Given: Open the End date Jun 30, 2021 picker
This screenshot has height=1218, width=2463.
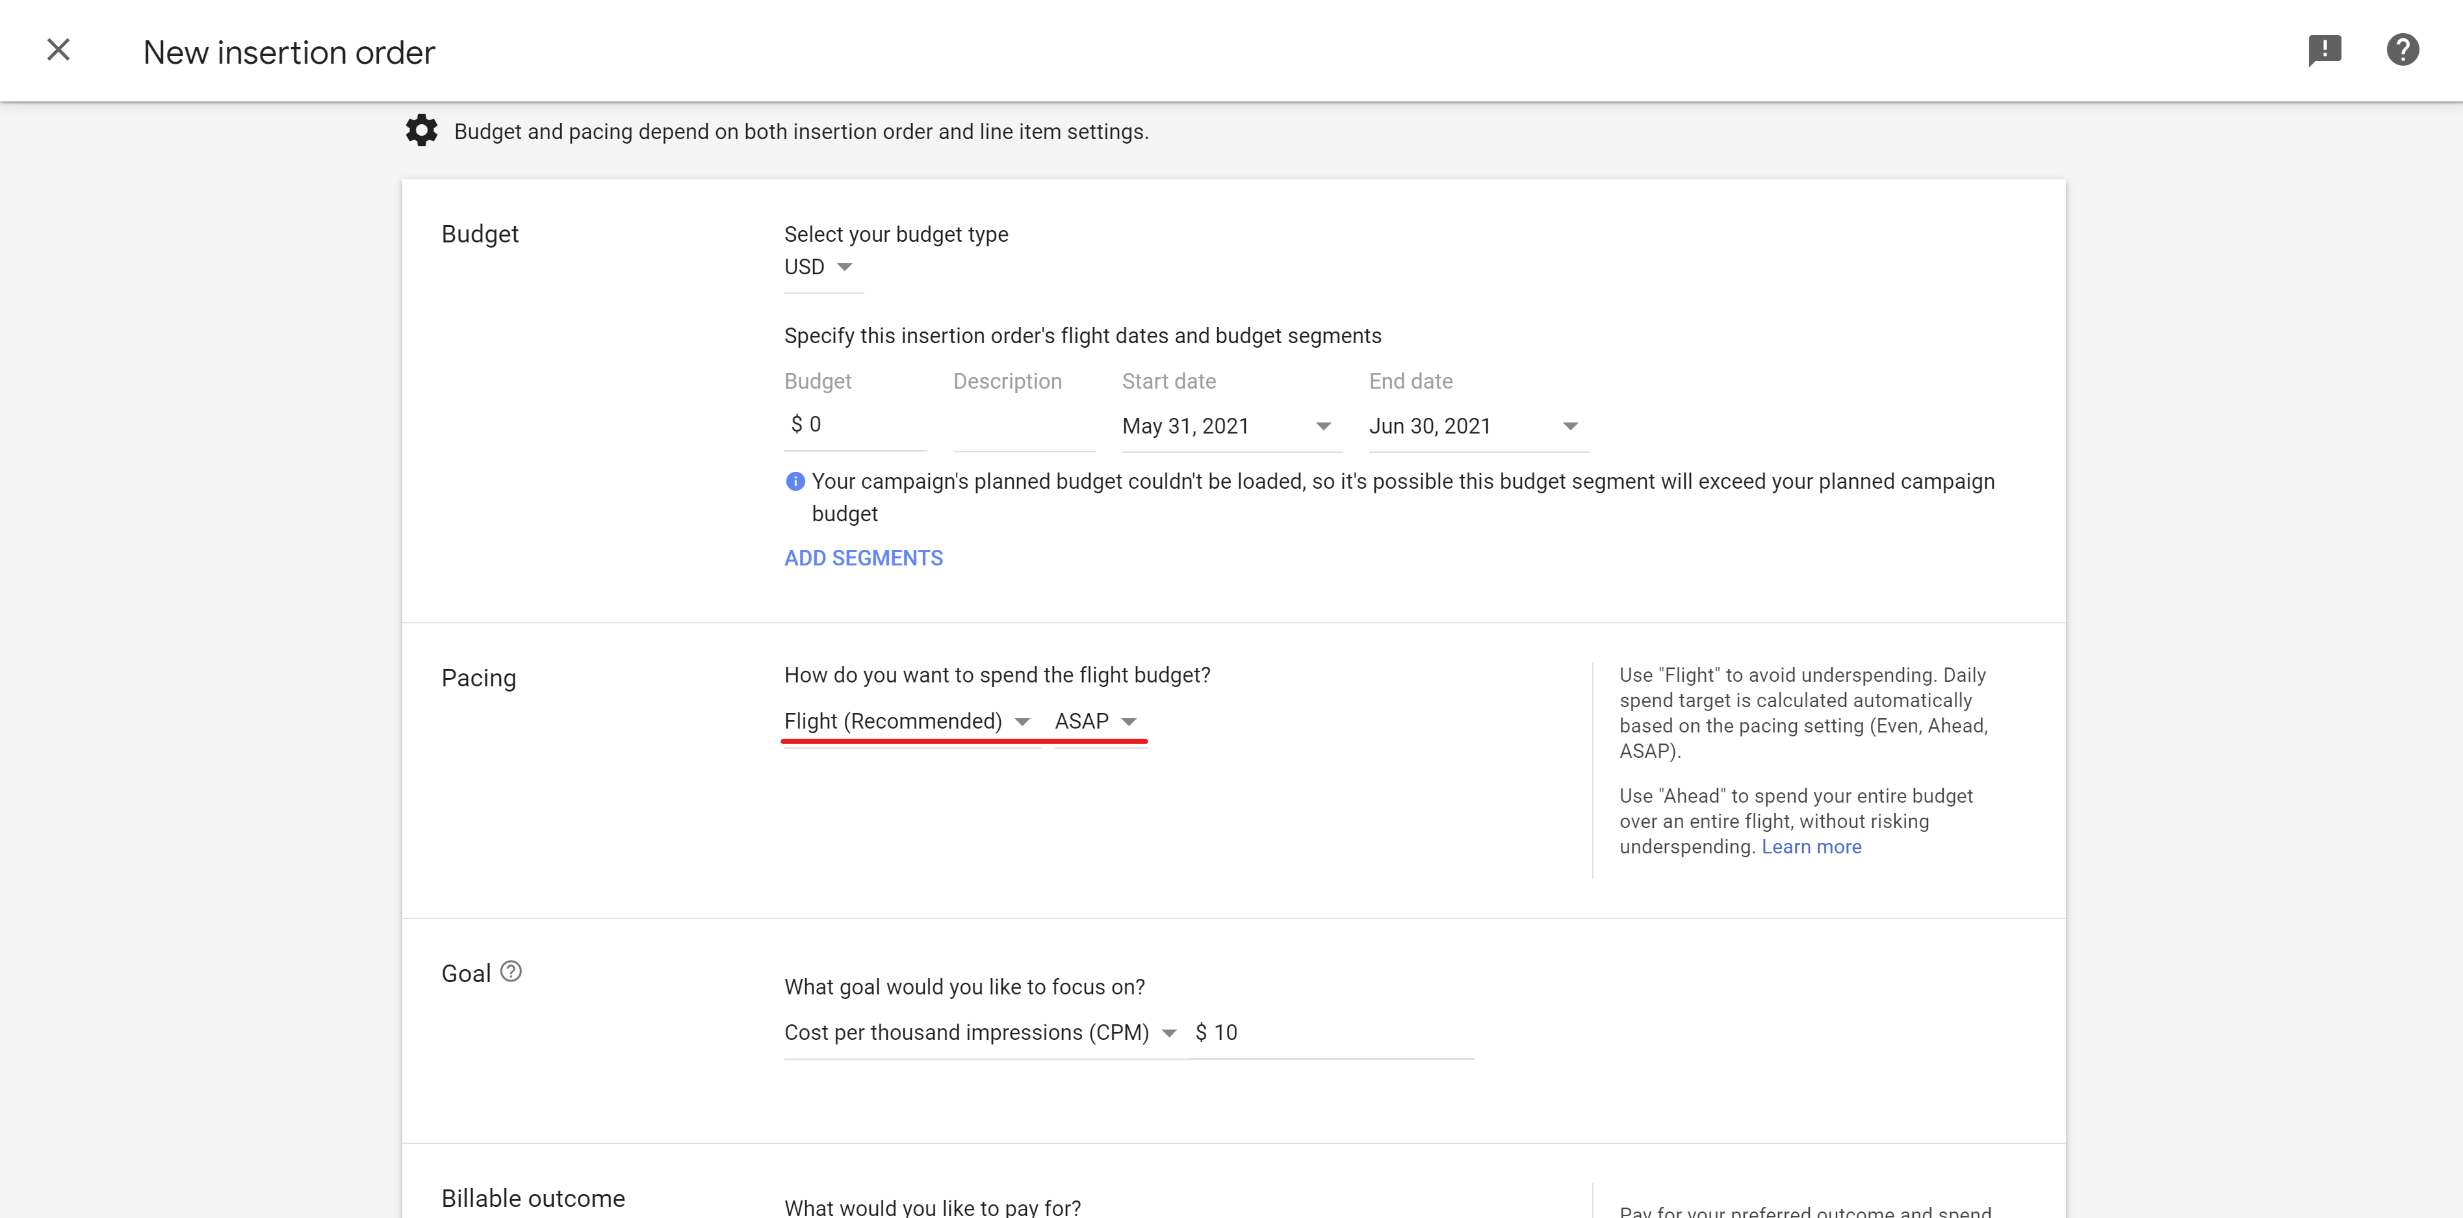Looking at the screenshot, I should click(1430, 426).
